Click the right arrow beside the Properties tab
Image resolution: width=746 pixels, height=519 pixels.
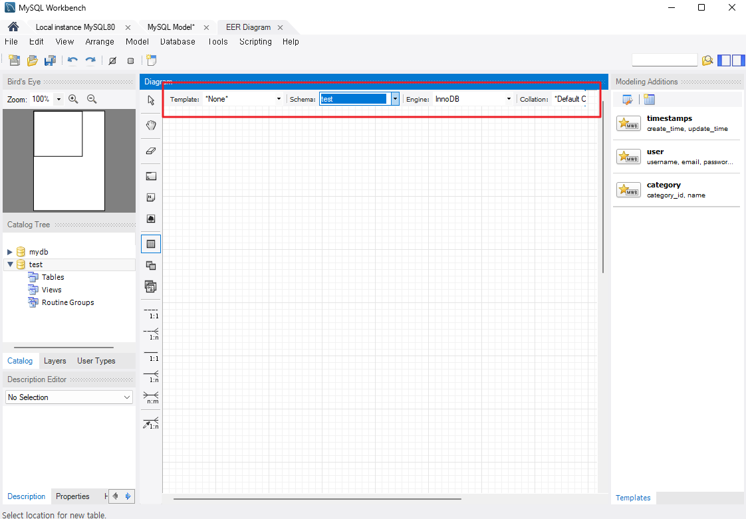[x=128, y=496]
